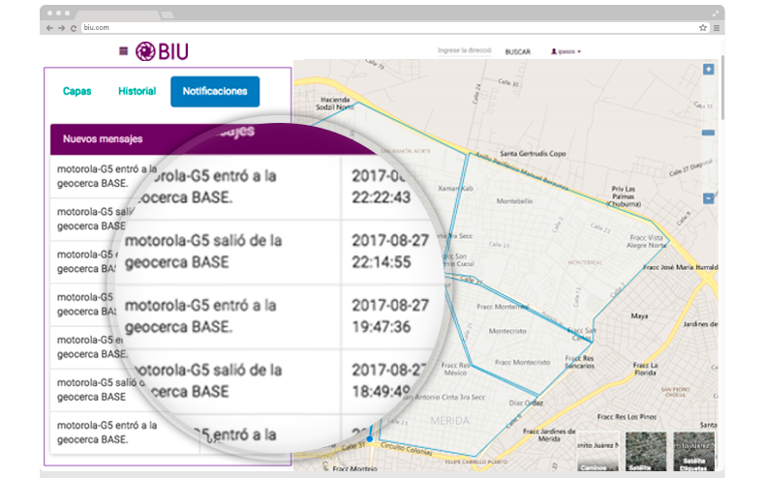Open the Historial tab
Screen dimensions: 765x478
pos(138,91)
